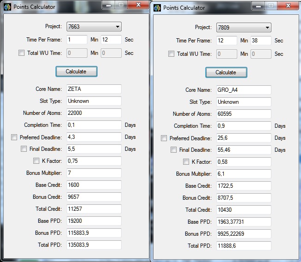Screen dimensions: 301x262
Task: Focus Time Per Frame seconds field showing 12
Action: [111, 40]
